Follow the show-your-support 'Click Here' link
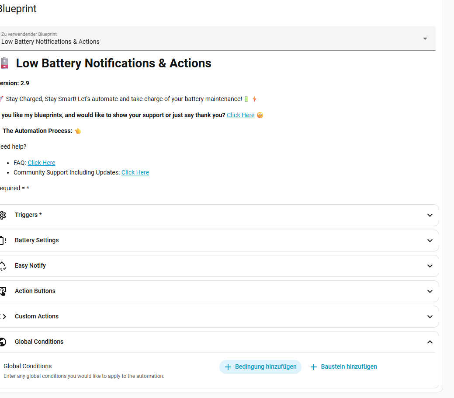The height and width of the screenshot is (398, 454). (240, 115)
